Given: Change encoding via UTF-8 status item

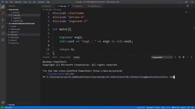Looking at the screenshot, I should (x=158, y=107).
